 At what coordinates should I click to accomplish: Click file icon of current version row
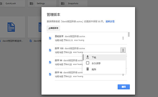(50, 38)
